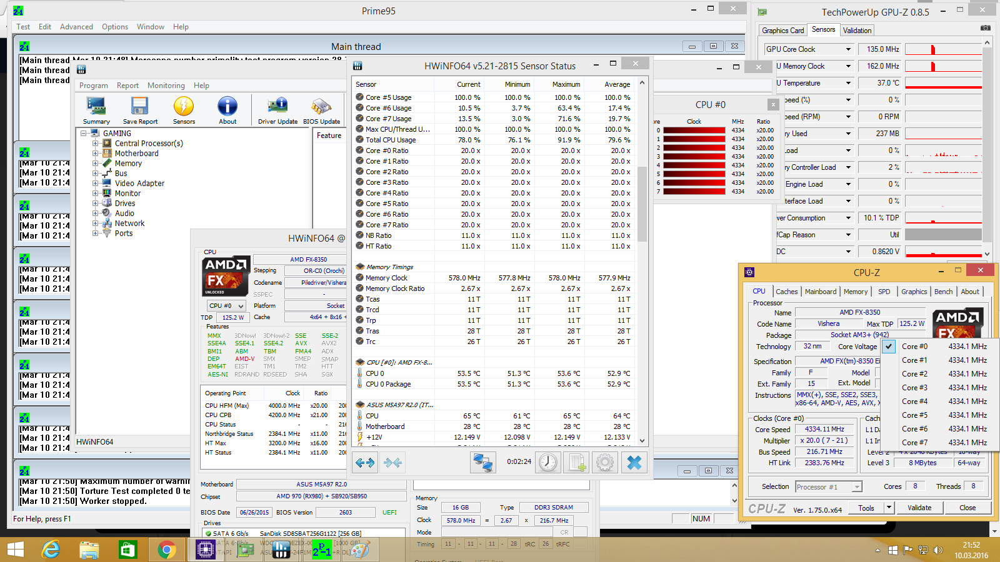Screen dimensions: 1000x562
Task: Launch Driver Update from HWiNFO64 toolbar
Action: pyautogui.click(x=277, y=111)
